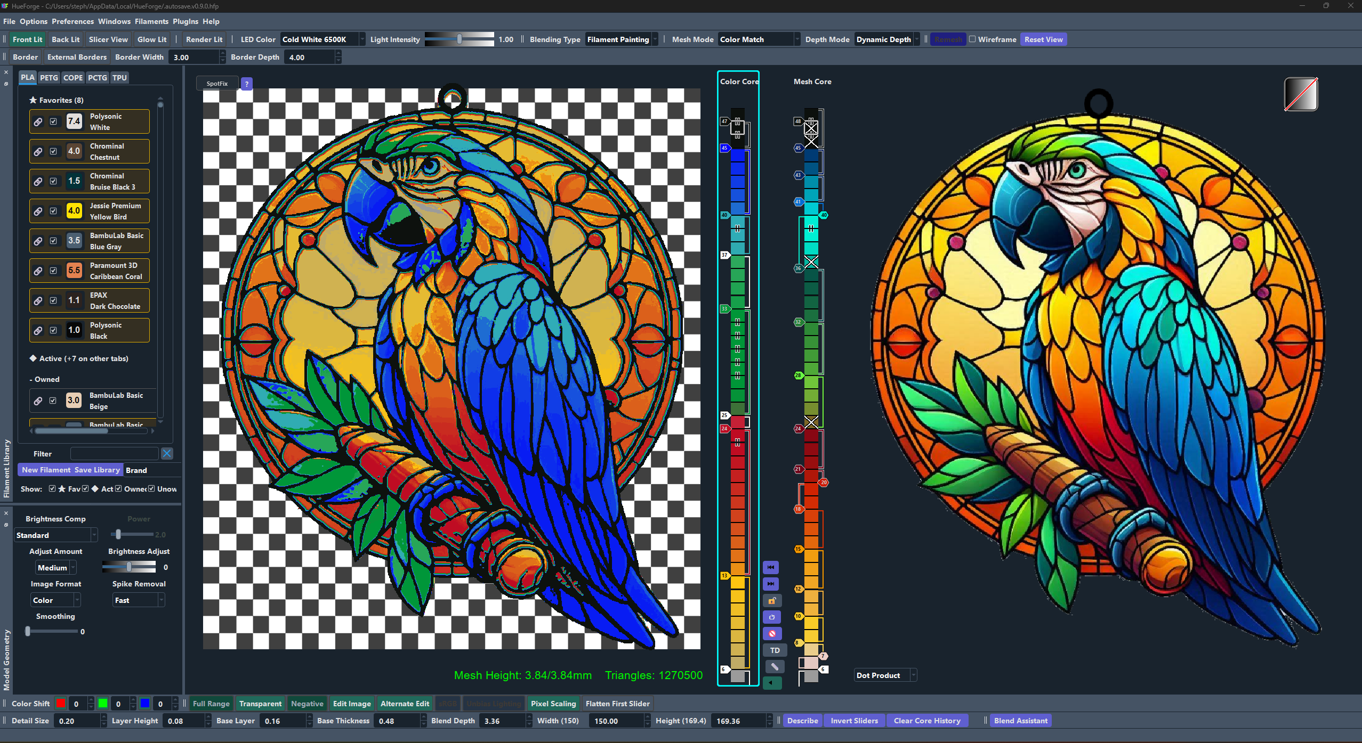Clear the filament filter with X icon
The image size is (1362, 743).
167,453
